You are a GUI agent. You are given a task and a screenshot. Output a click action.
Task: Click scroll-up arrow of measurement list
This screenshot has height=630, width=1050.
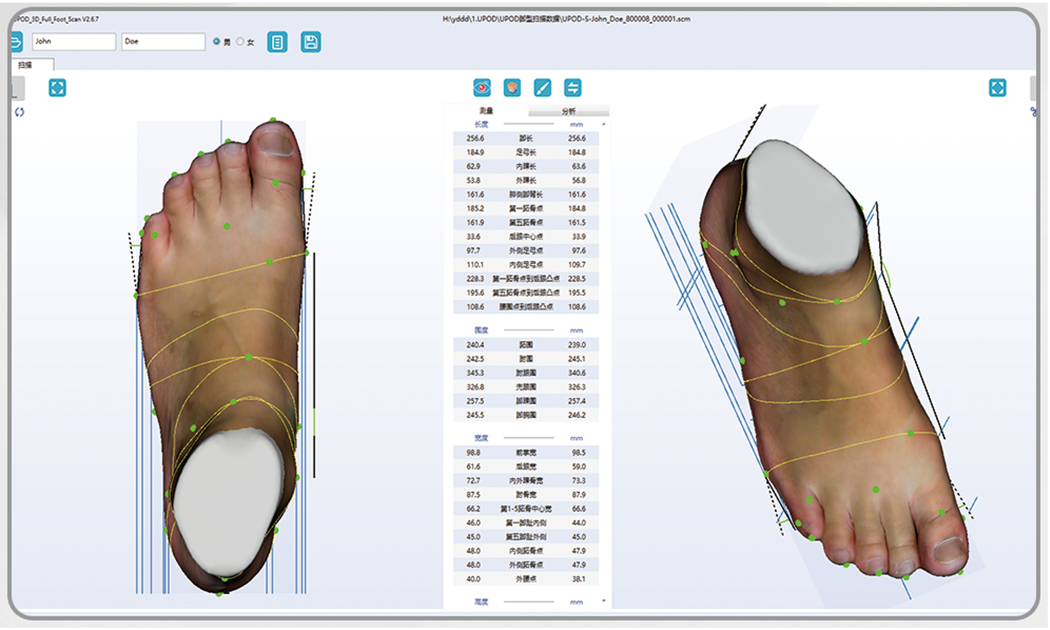(x=603, y=124)
